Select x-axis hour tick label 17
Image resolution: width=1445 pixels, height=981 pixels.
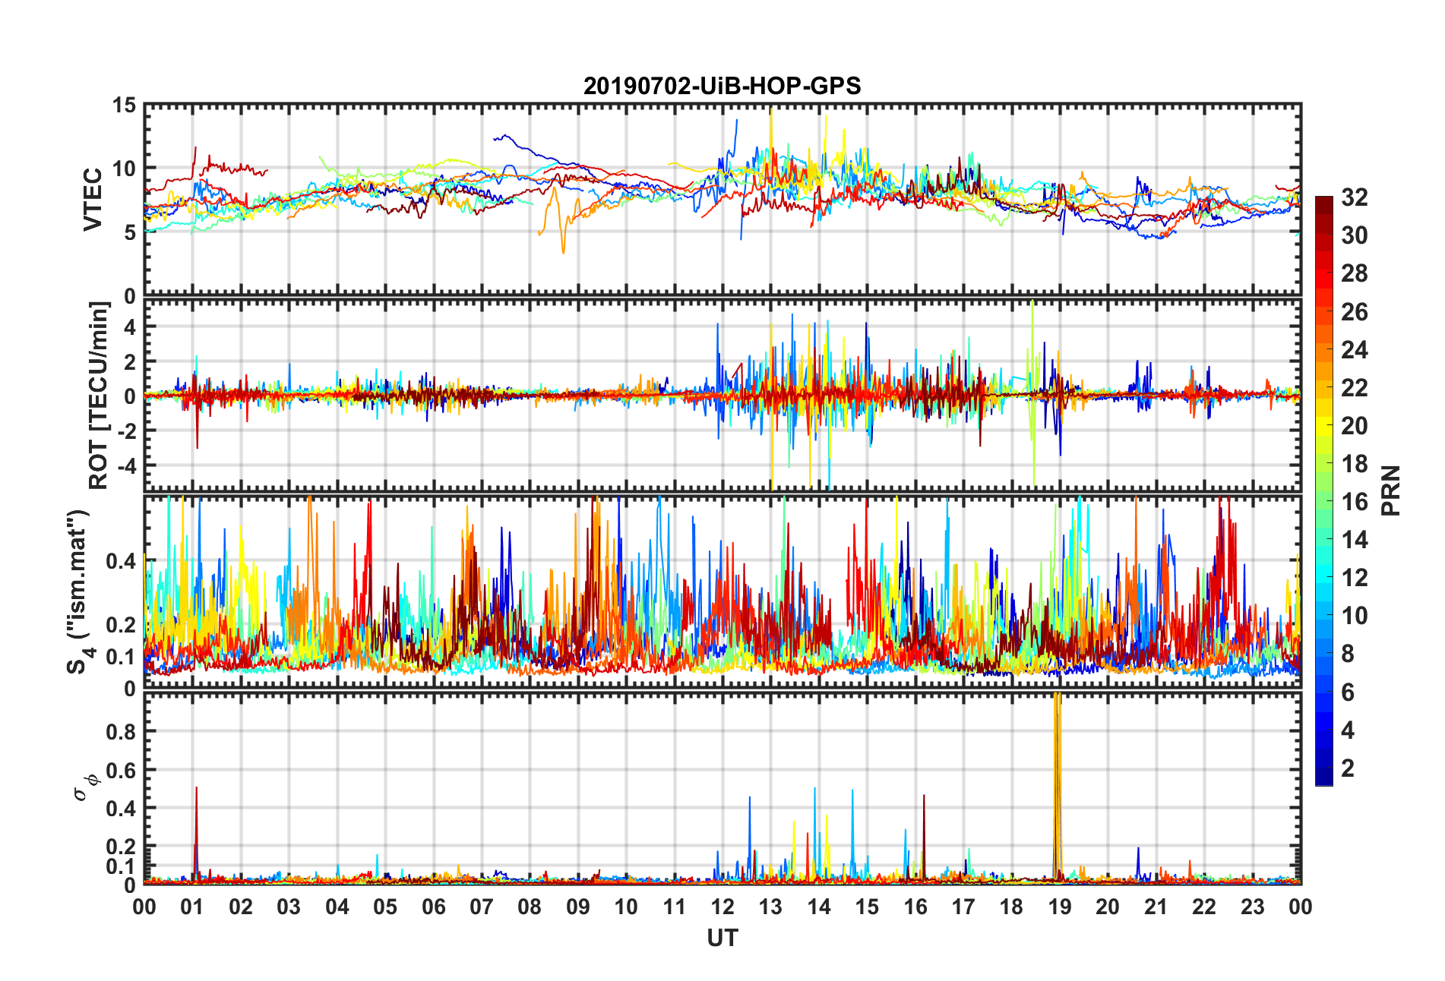(x=963, y=907)
